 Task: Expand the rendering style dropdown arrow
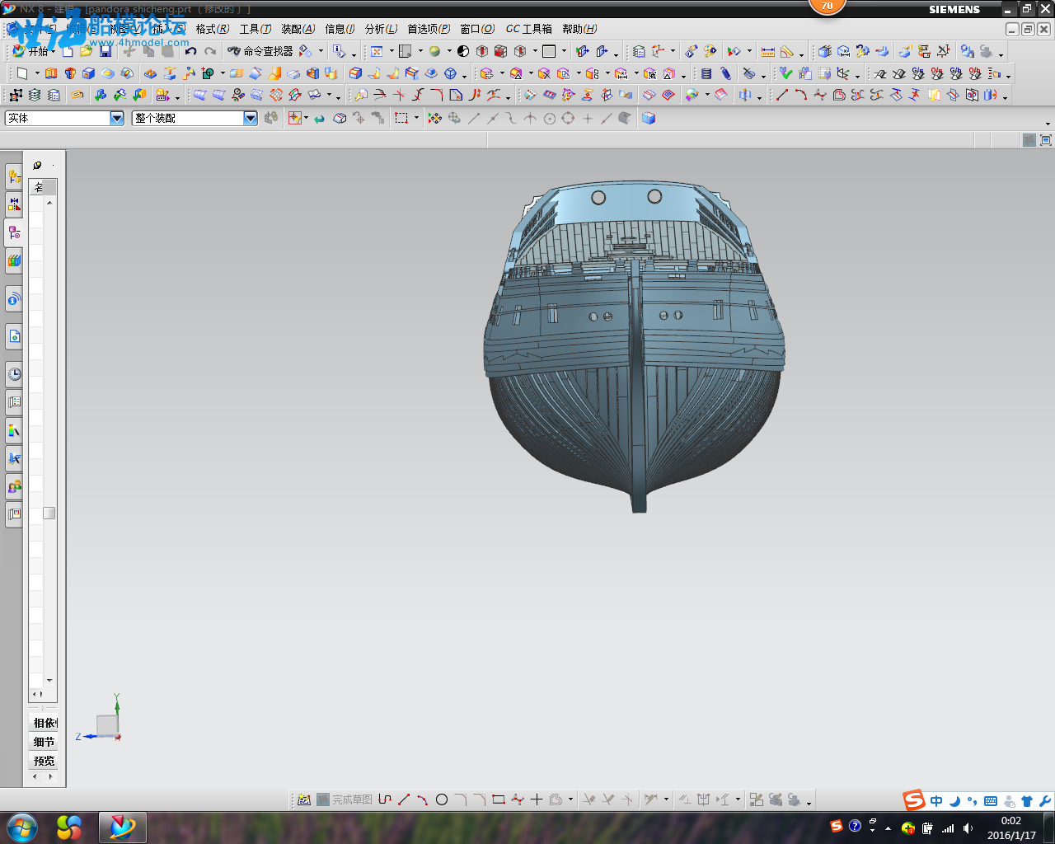[449, 51]
